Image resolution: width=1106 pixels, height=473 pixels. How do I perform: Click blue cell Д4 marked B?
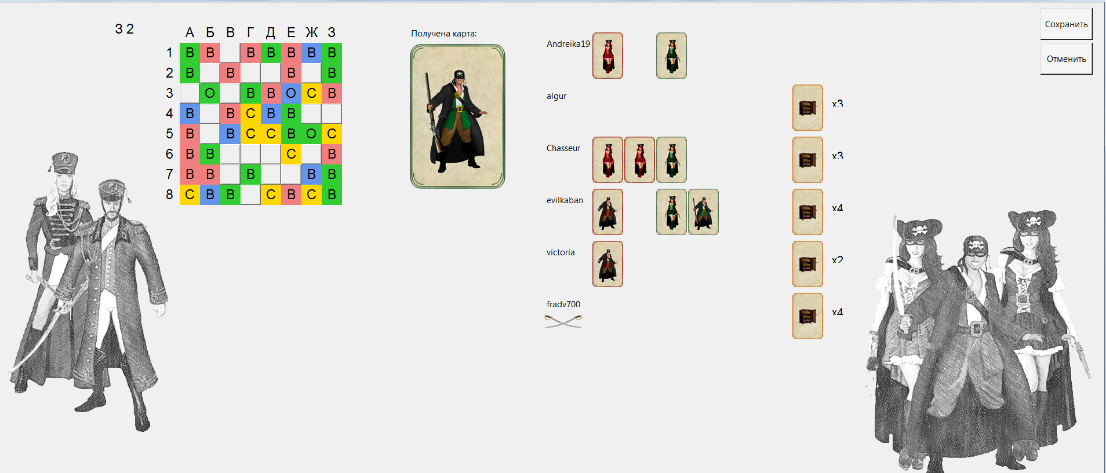271,113
